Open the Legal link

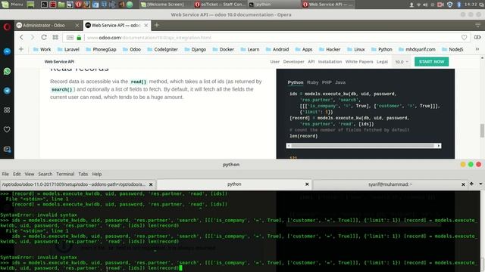coord(382,62)
